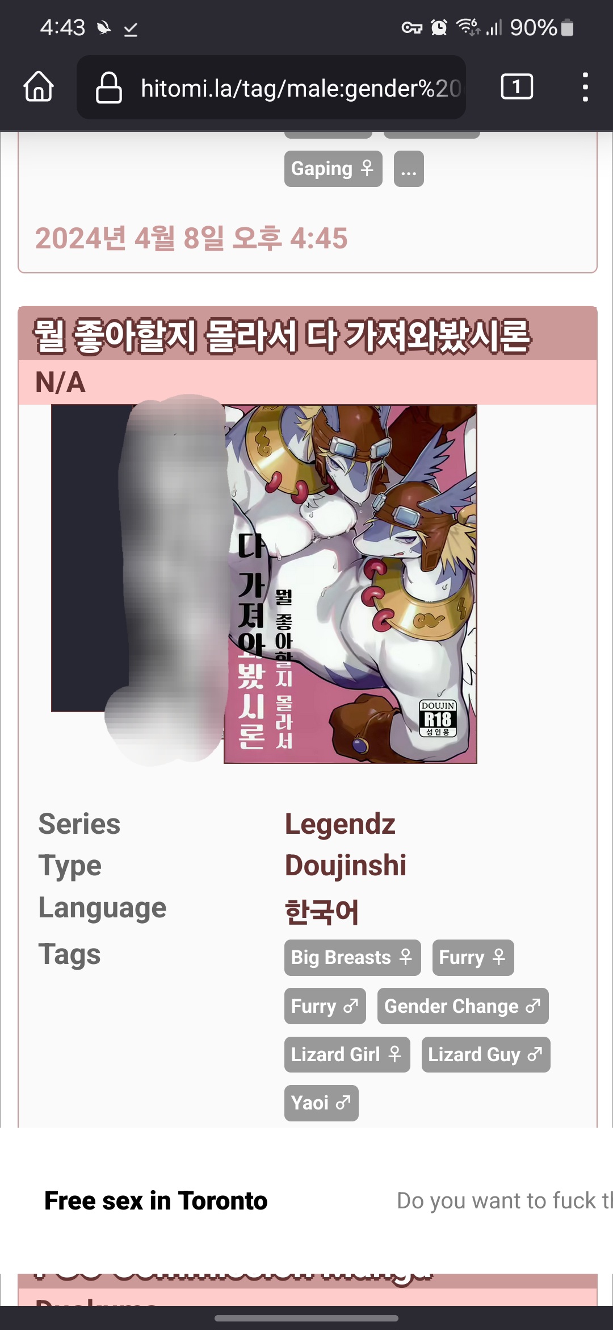Open the Korean gallery title heading link
This screenshot has width=613, height=1330.
coord(282,335)
